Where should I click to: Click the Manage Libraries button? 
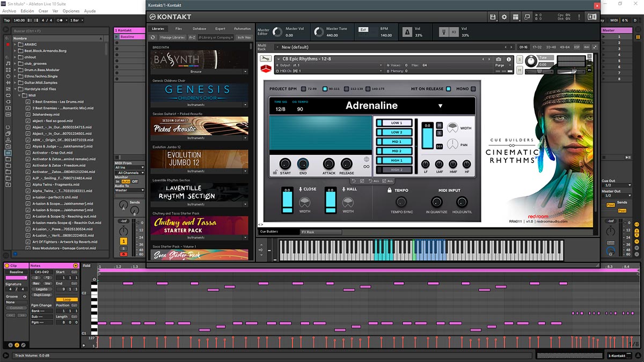pyautogui.click(x=172, y=38)
